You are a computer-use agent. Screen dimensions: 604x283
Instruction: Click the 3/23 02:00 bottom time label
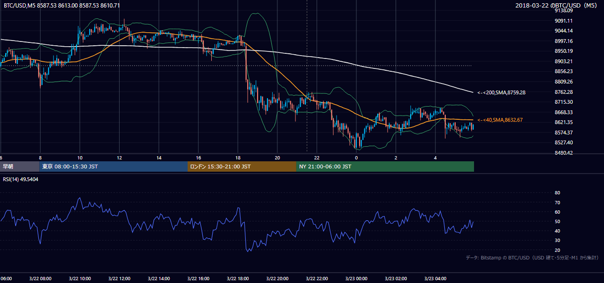[396, 278]
